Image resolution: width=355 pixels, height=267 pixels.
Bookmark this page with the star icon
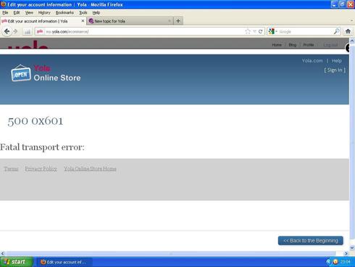pos(248,31)
